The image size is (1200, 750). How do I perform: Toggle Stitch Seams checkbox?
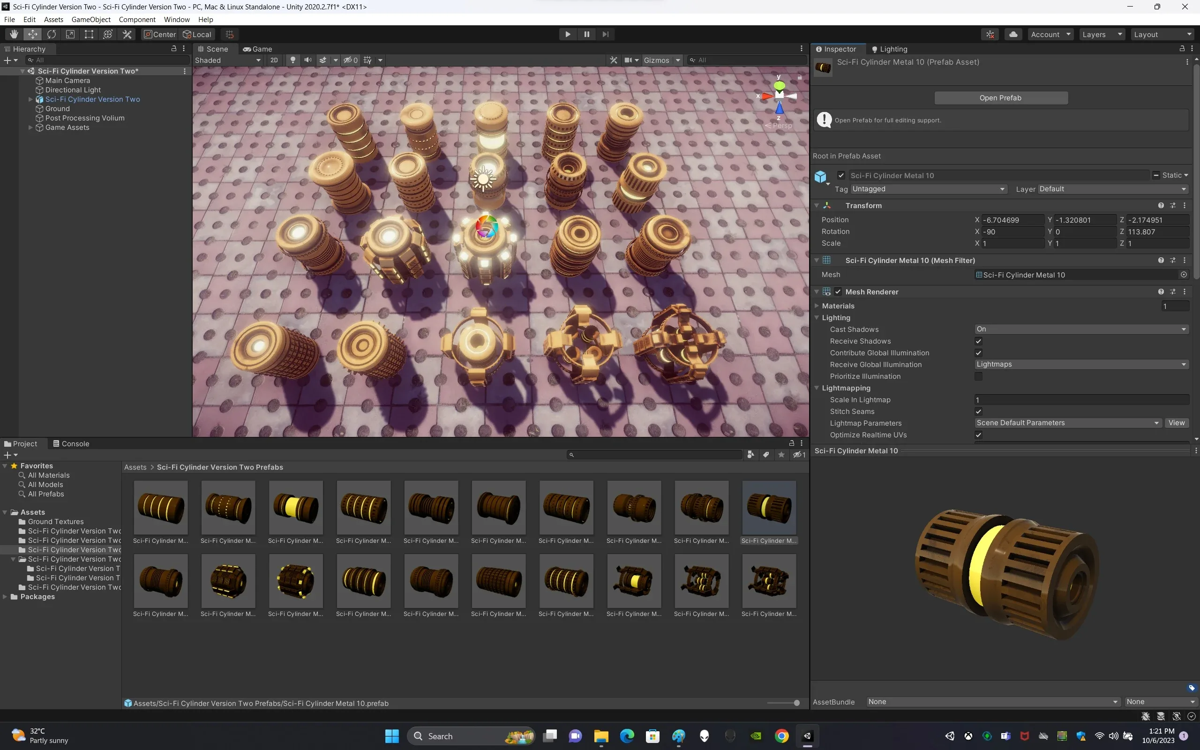point(978,412)
